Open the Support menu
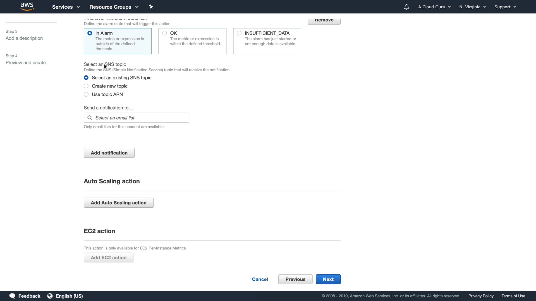536x301 pixels. (505, 7)
